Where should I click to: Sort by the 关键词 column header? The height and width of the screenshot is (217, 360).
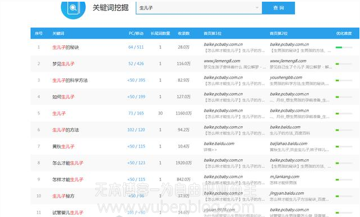(x=58, y=33)
